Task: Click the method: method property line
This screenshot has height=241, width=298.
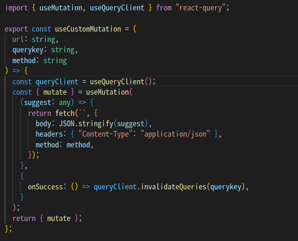Action: [64, 145]
